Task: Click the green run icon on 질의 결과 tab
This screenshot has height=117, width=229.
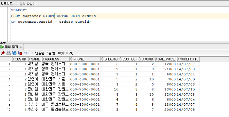Action: coord(2,47)
